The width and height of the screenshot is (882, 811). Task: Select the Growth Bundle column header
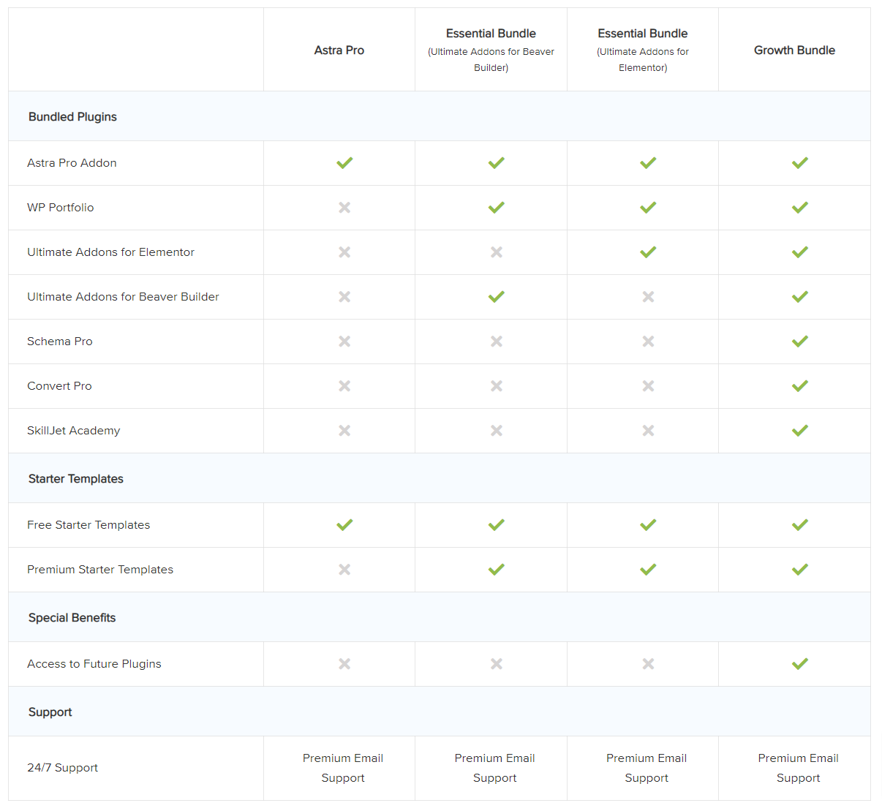[x=794, y=50]
